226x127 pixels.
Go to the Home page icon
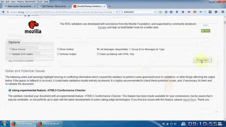click(x=183, y=12)
